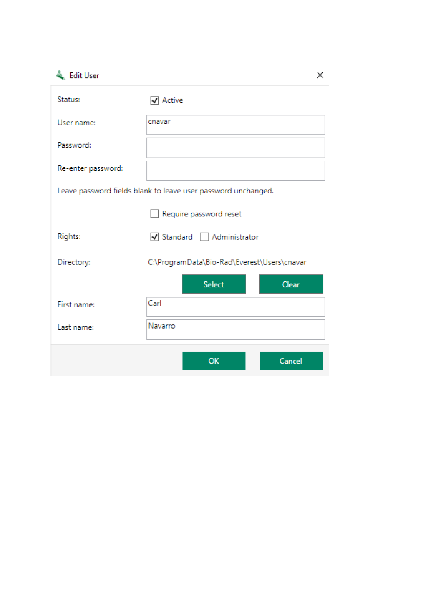Viewport: 440px width, 595px height.
Task: Click the Edit User title bar icon
Action: 61,75
